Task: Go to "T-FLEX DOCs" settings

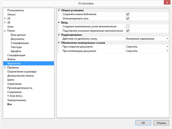Action: pos(15,96)
